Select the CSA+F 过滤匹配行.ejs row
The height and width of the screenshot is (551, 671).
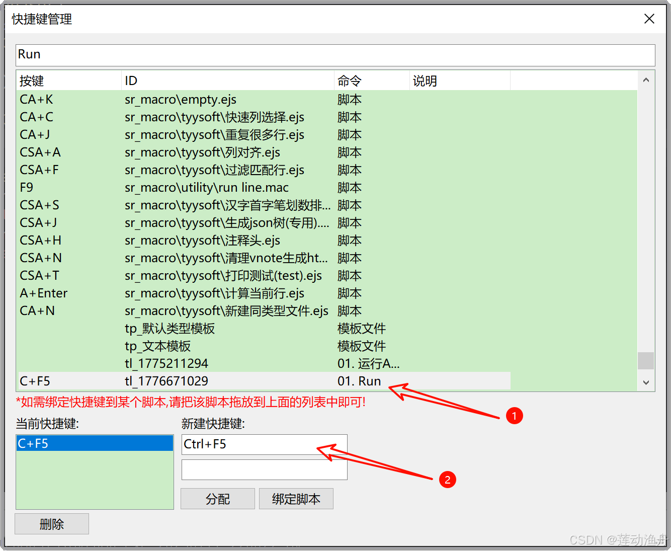coord(264,170)
